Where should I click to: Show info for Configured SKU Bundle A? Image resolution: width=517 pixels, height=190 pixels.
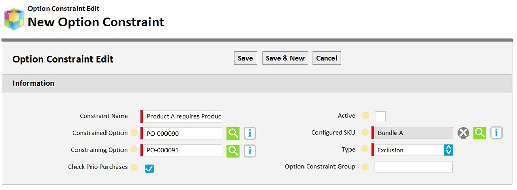[x=496, y=133]
